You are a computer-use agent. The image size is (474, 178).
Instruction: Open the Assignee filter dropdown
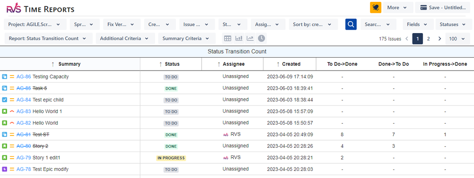[268, 25]
